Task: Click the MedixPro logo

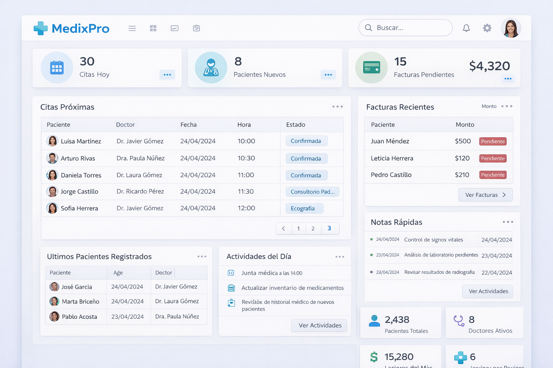Action: [72, 28]
